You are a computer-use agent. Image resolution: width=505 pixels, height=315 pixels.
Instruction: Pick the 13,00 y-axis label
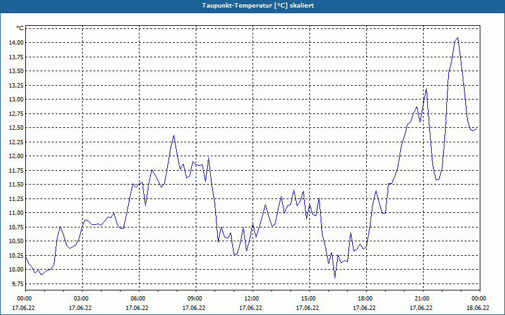(16, 100)
